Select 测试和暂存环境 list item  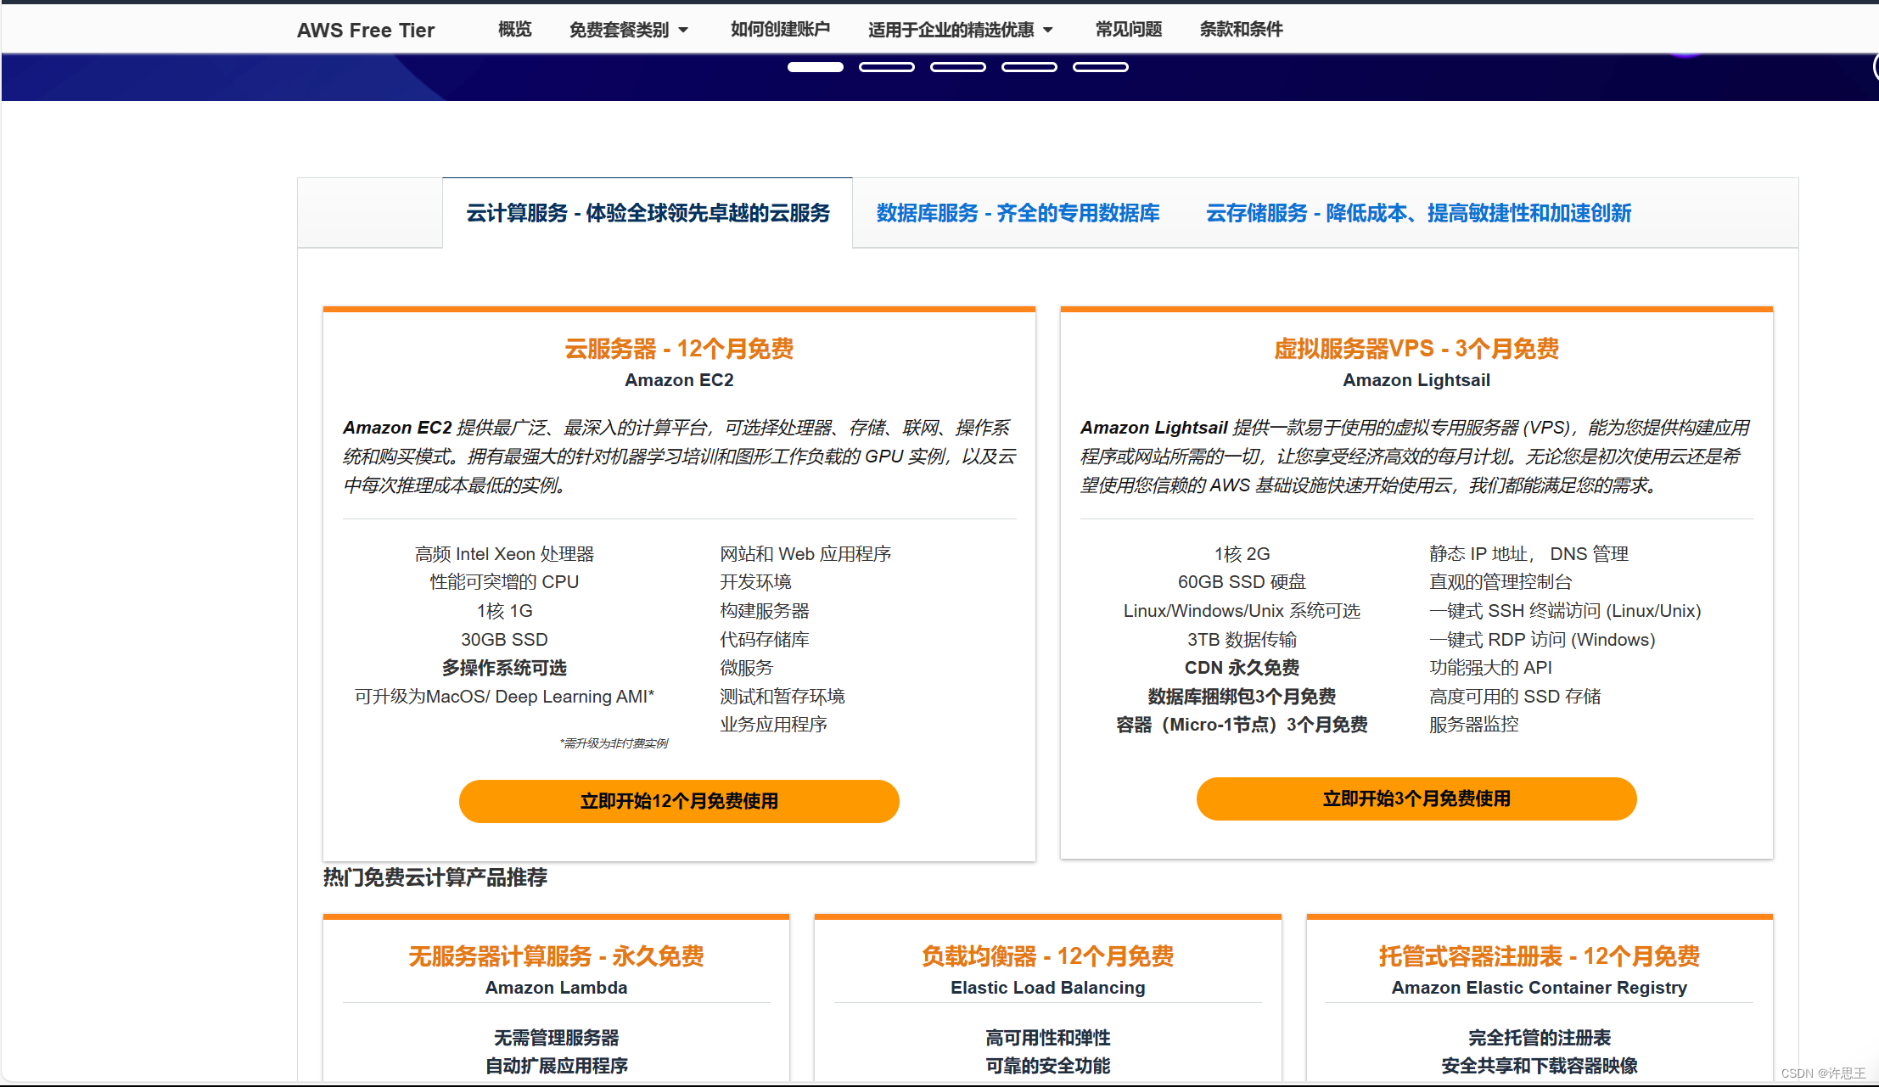tap(782, 697)
